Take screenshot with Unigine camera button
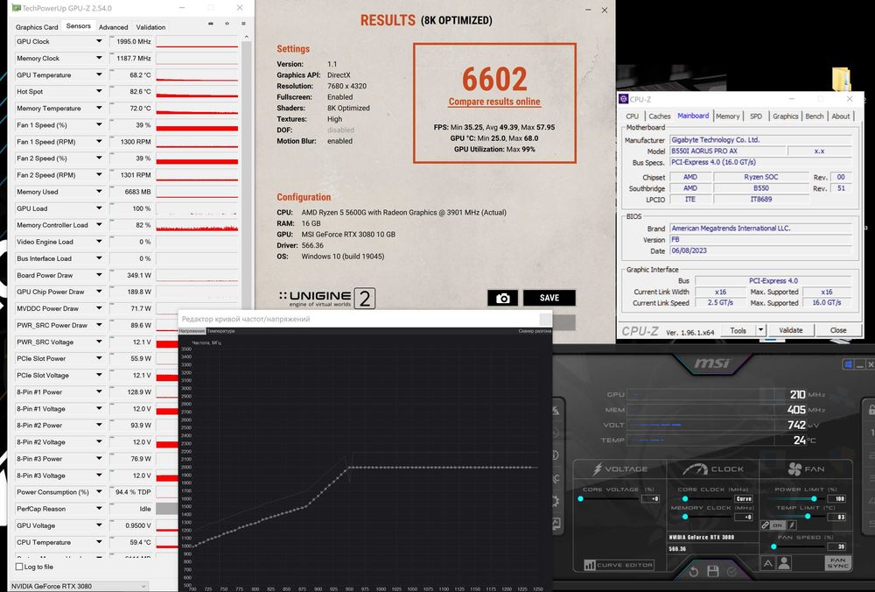Screen dimensions: 875x592 (502, 298)
